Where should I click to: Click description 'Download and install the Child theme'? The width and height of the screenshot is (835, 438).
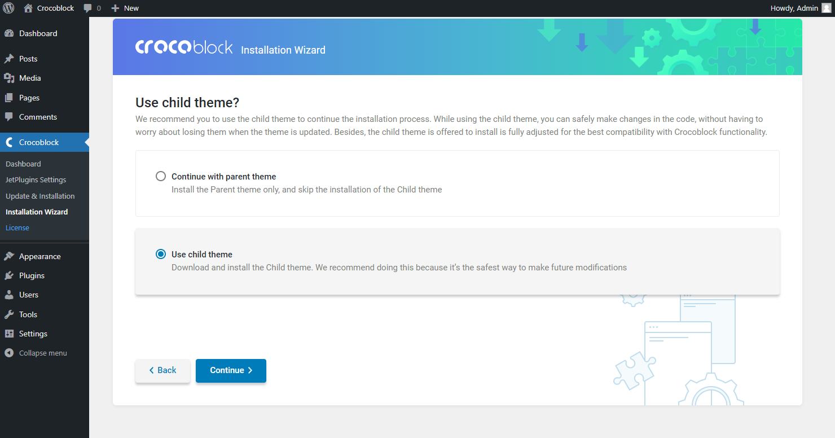pyautogui.click(x=399, y=268)
